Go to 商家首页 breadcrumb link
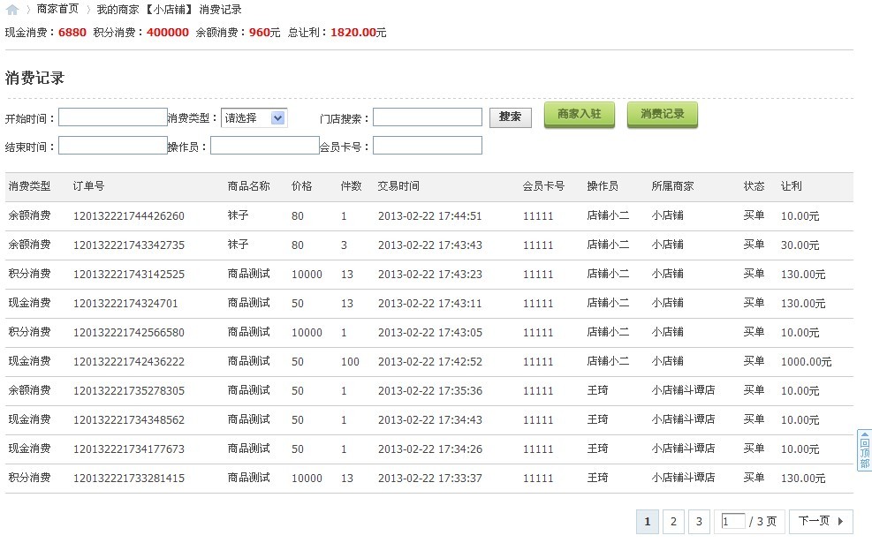The image size is (872, 543). point(57,9)
